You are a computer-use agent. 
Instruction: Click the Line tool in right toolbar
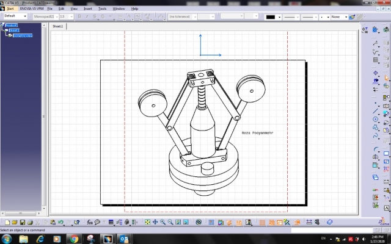coord(375,111)
